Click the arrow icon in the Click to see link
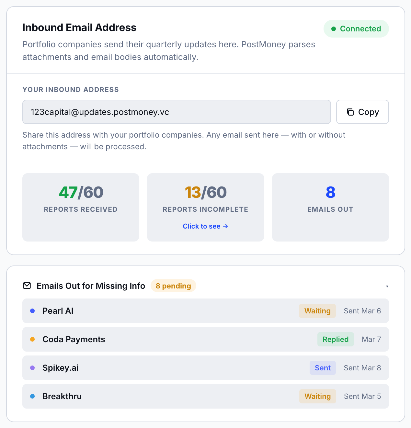Screen dimensions: 411x428 [x=226, y=226]
